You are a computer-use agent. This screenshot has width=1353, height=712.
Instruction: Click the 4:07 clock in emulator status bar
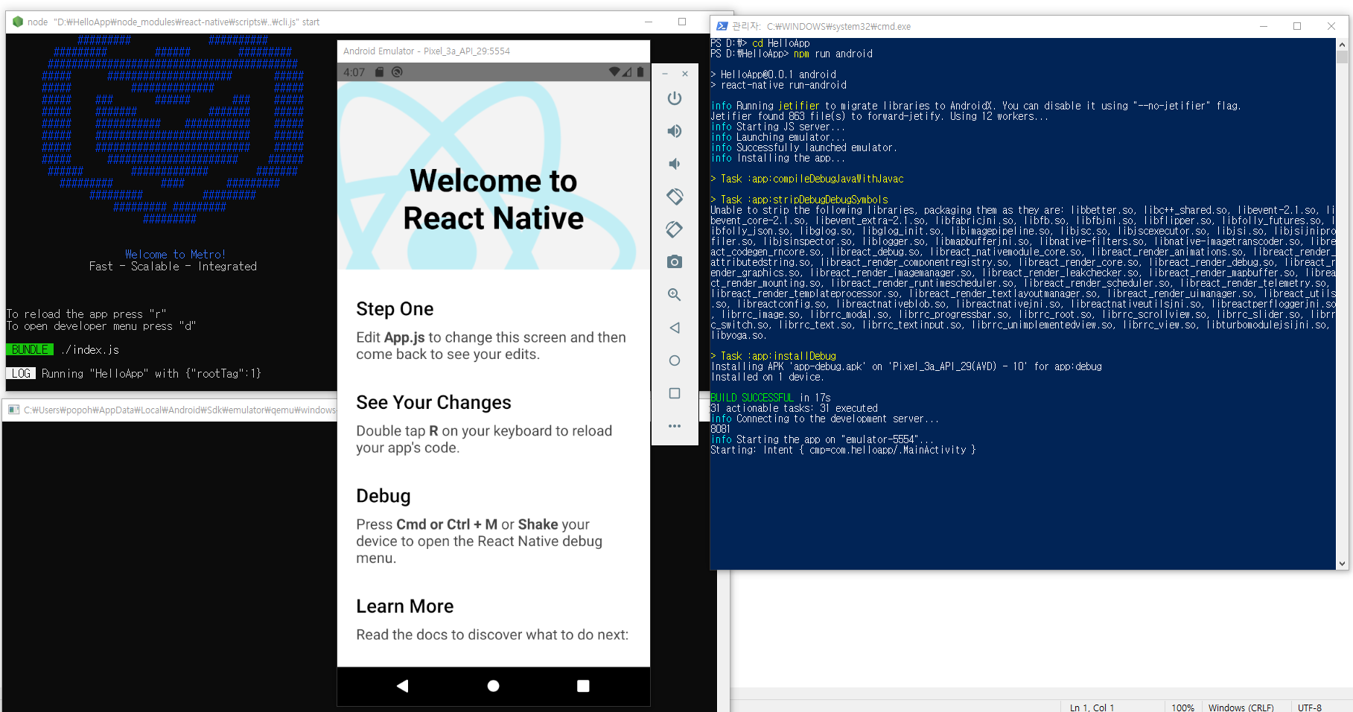point(354,72)
